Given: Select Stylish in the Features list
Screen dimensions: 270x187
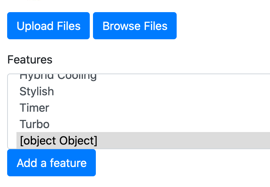Looking at the screenshot, I should pyautogui.click(x=143, y=91).
